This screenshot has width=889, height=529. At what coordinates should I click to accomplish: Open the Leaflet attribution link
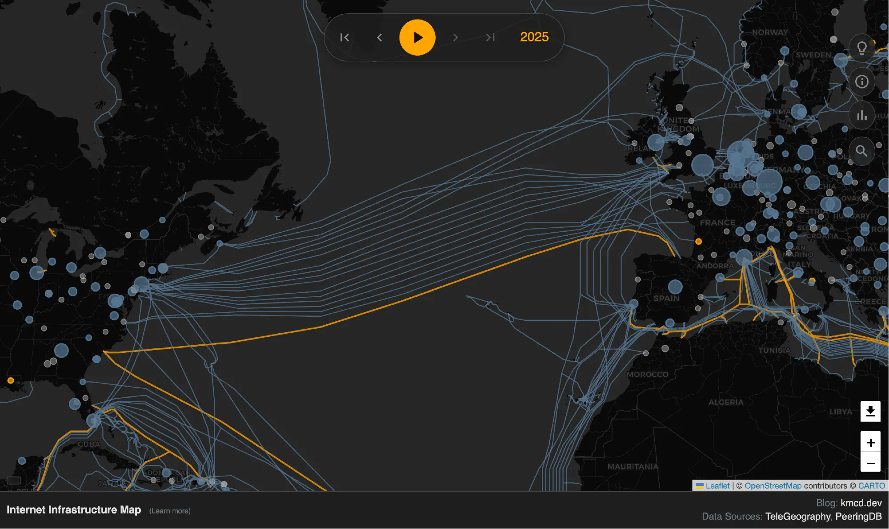click(717, 486)
